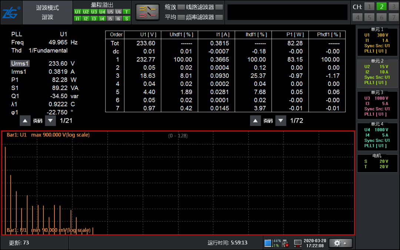This screenshot has height=250, width=400.
Task: Go to next page of measurement list 1/21
Action: tap(50, 121)
